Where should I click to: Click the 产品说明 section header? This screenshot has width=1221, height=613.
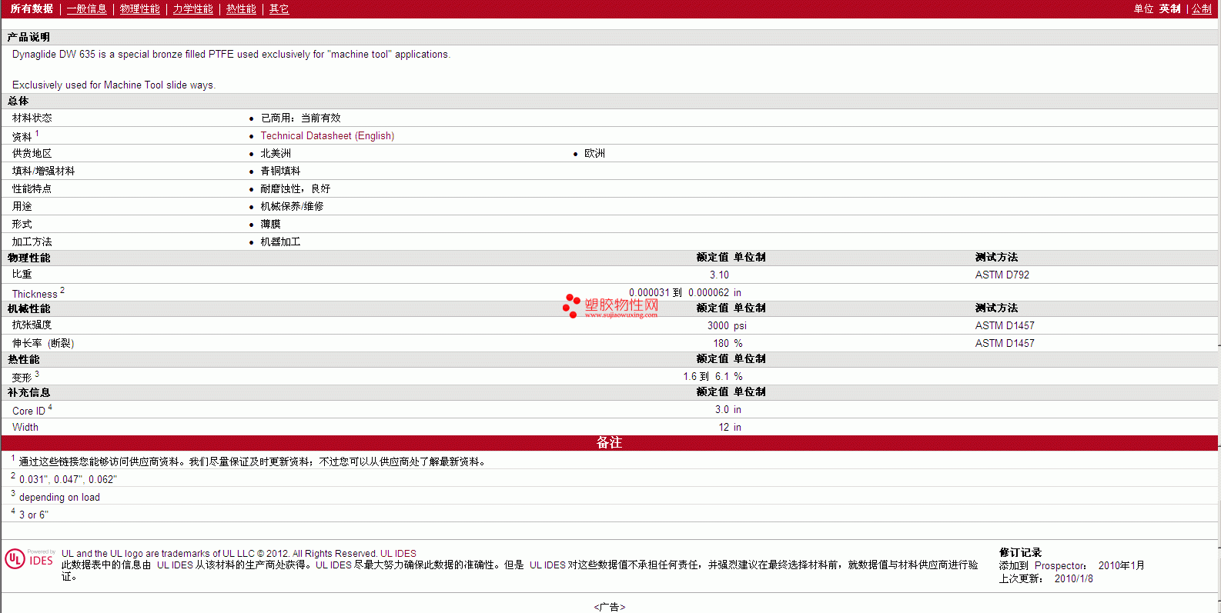coord(28,37)
